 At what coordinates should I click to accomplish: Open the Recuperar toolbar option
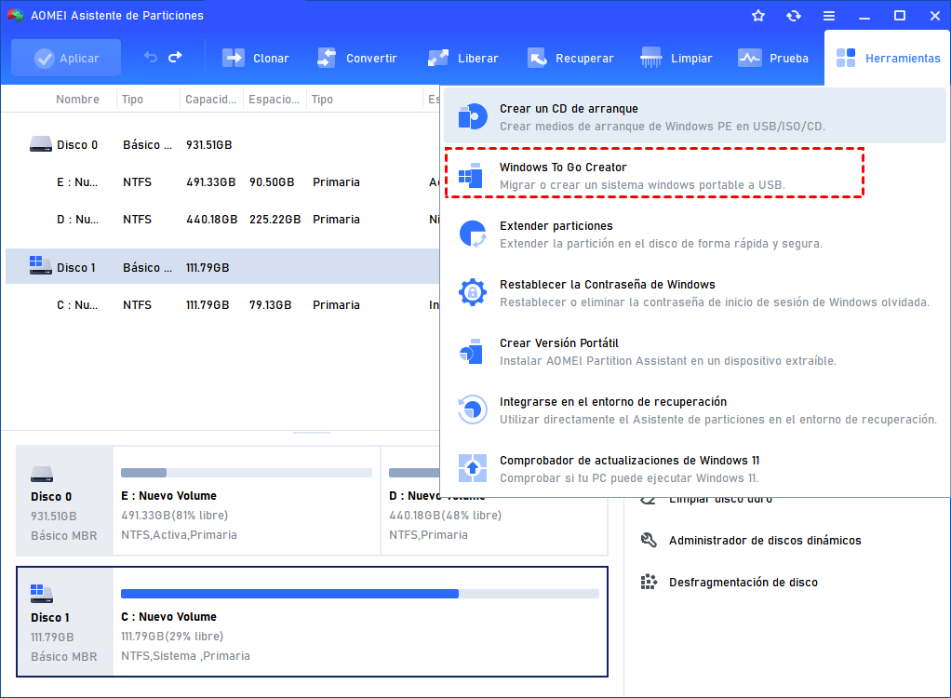tap(570, 59)
